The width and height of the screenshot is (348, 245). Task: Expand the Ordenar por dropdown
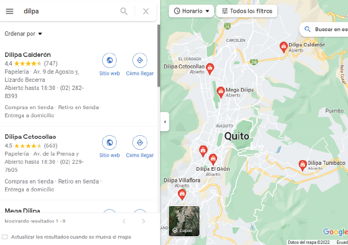tap(23, 34)
